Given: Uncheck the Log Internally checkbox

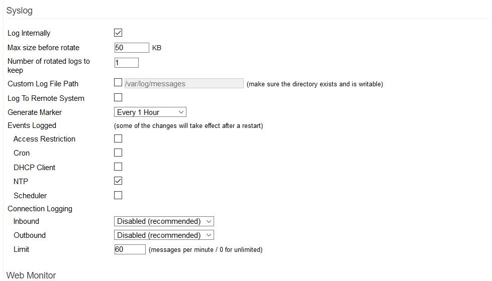Looking at the screenshot, I should click(118, 33).
